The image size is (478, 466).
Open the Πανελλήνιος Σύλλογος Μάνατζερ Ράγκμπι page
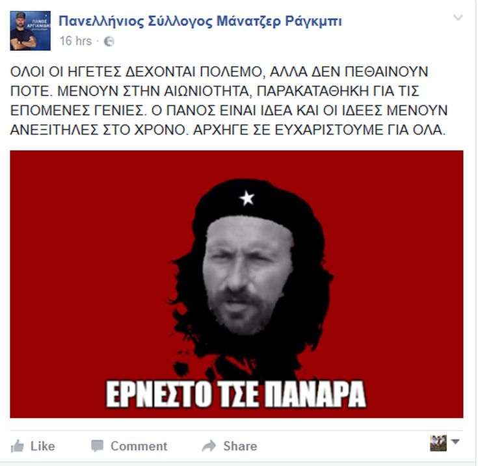(200, 21)
